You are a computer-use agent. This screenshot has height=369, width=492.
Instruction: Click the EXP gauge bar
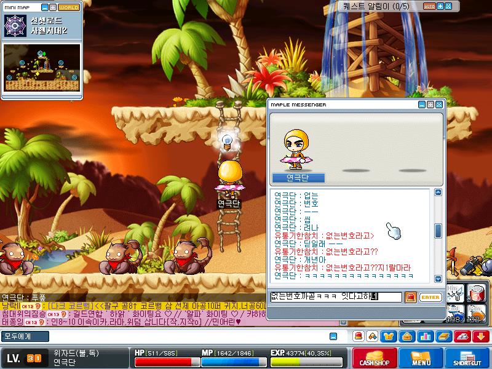pyautogui.click(x=306, y=362)
